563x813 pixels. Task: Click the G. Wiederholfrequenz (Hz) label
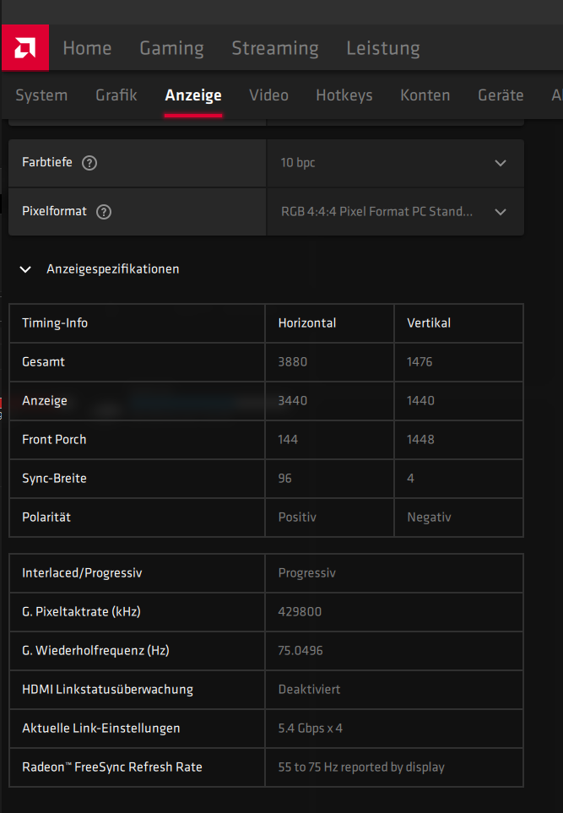pos(95,651)
